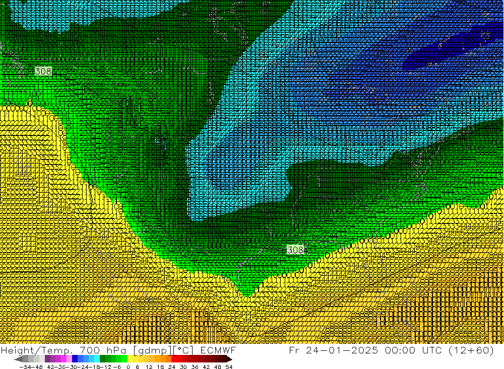Click the 308 contour label in lower center
The width and height of the screenshot is (504, 369).
pyautogui.click(x=295, y=250)
